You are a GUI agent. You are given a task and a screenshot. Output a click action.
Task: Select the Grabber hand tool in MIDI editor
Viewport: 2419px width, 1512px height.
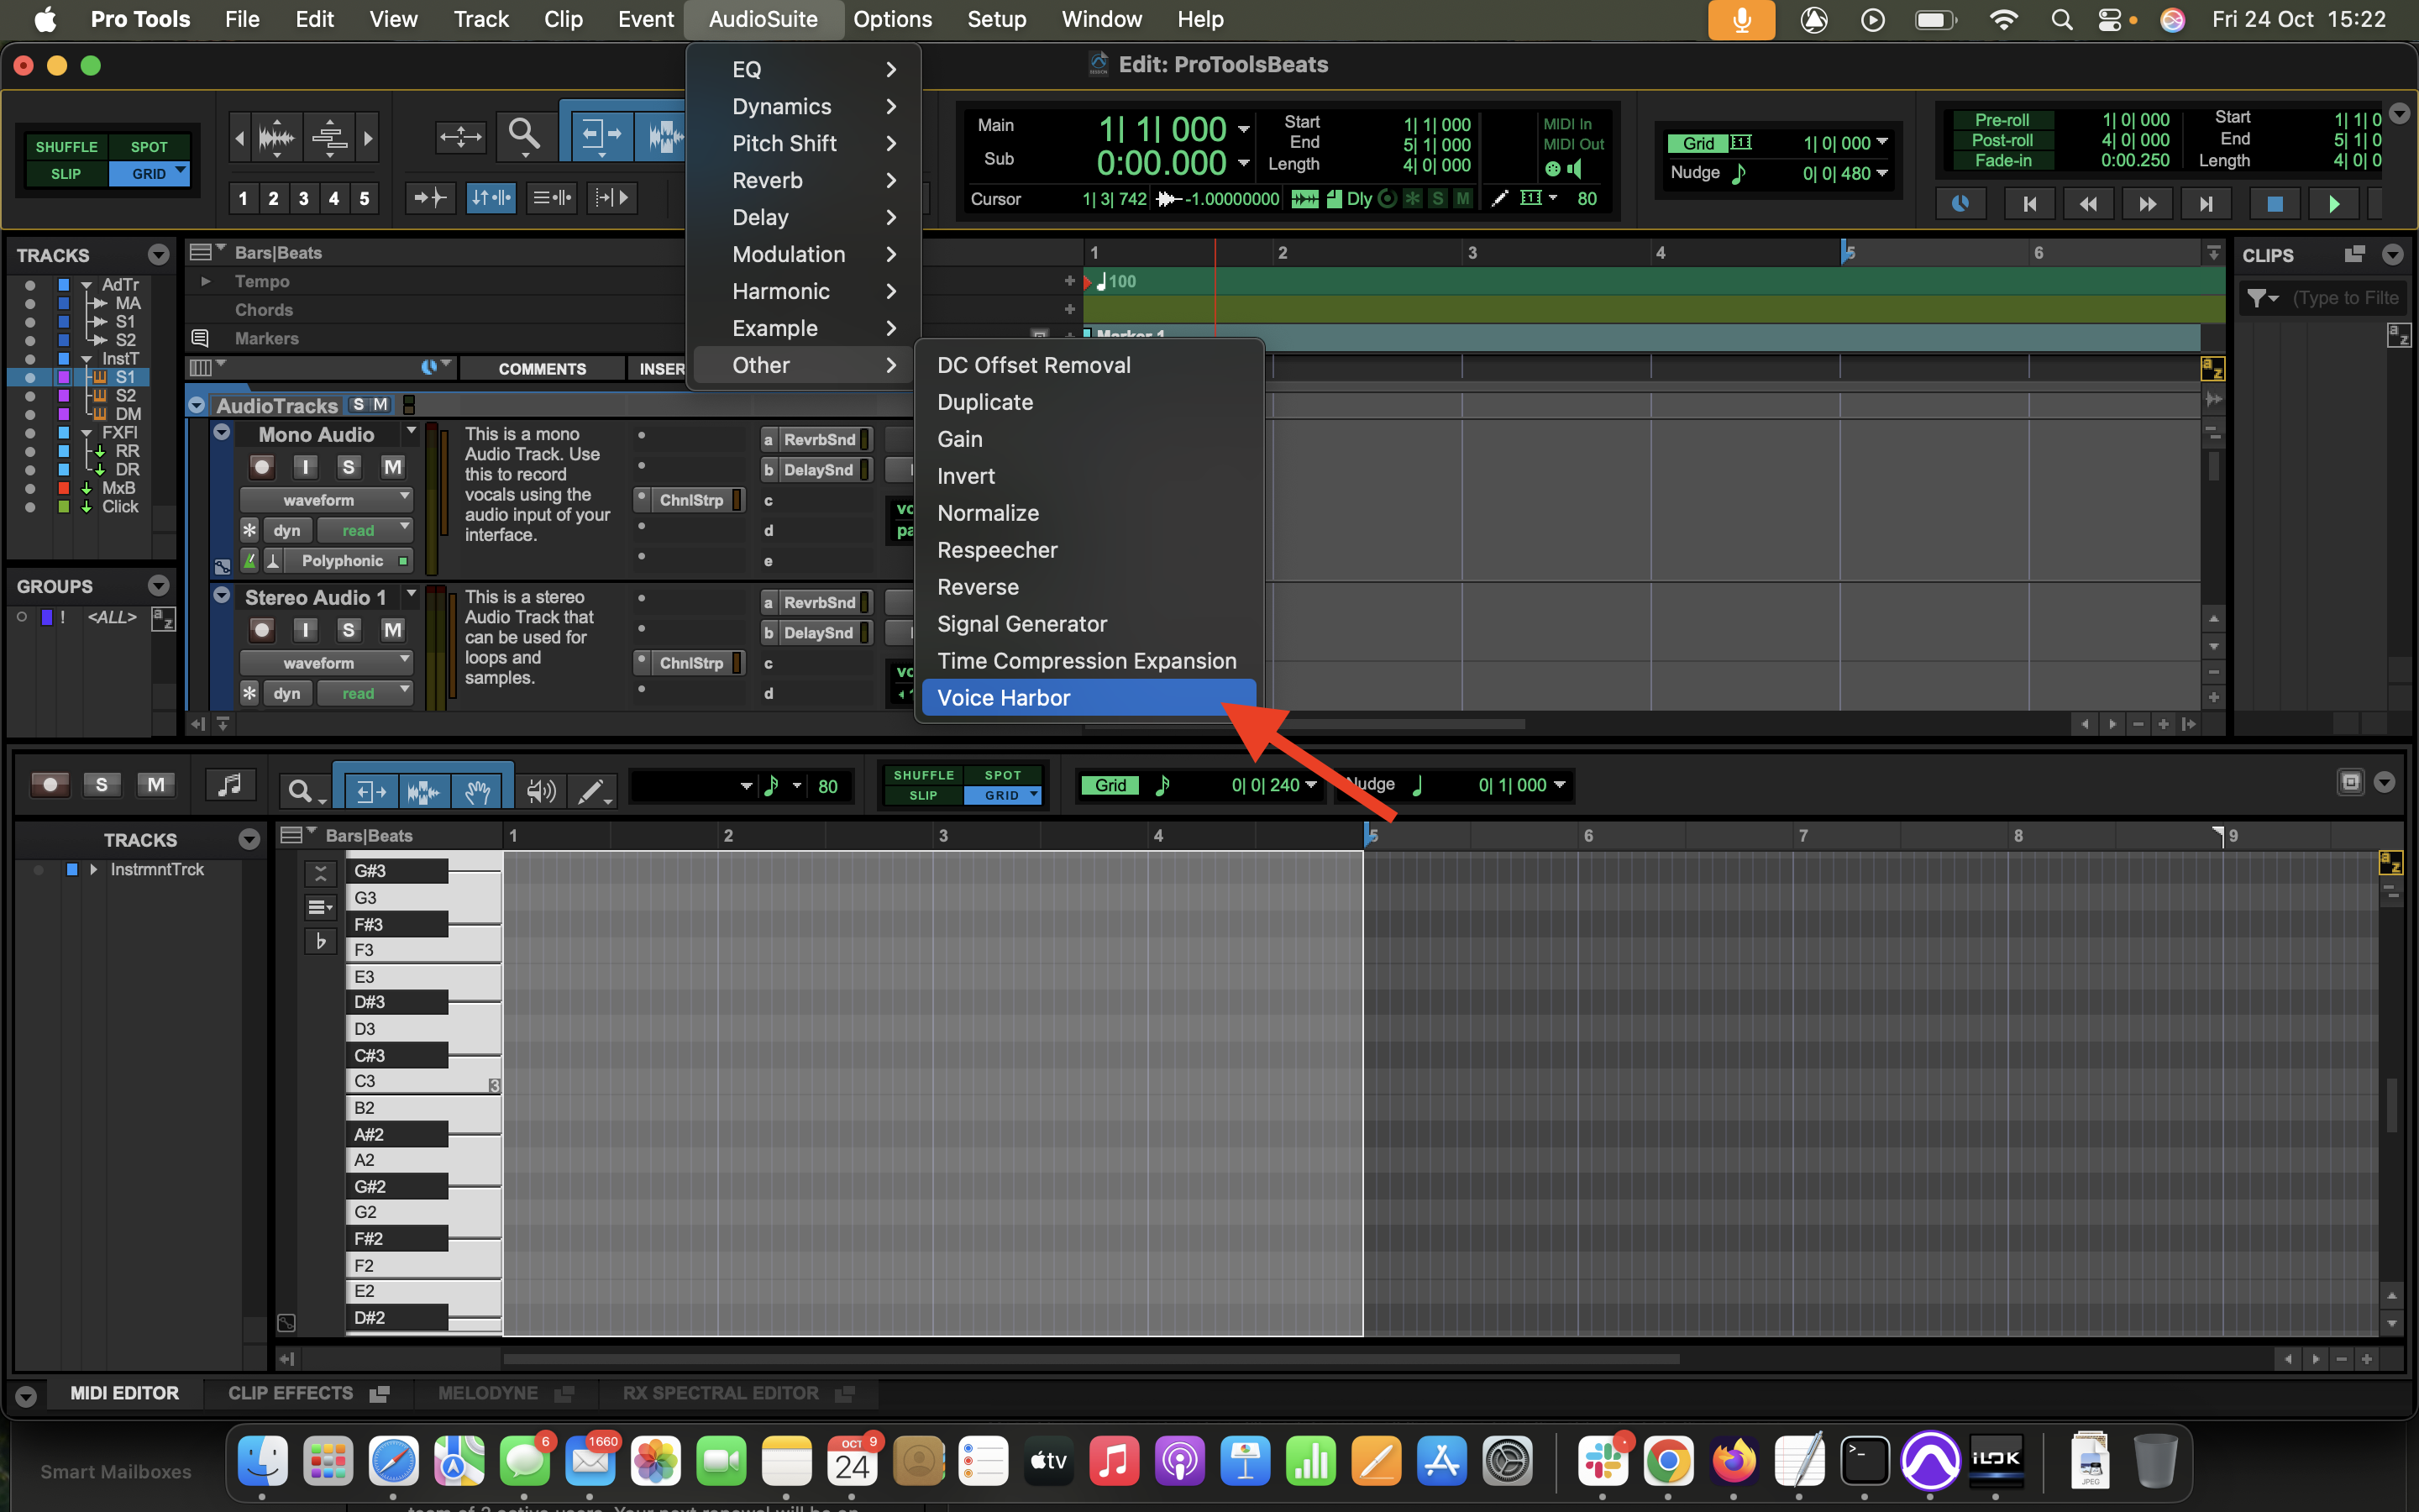(478, 791)
